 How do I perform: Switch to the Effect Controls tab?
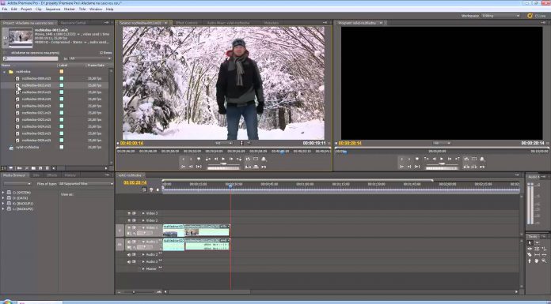point(187,23)
